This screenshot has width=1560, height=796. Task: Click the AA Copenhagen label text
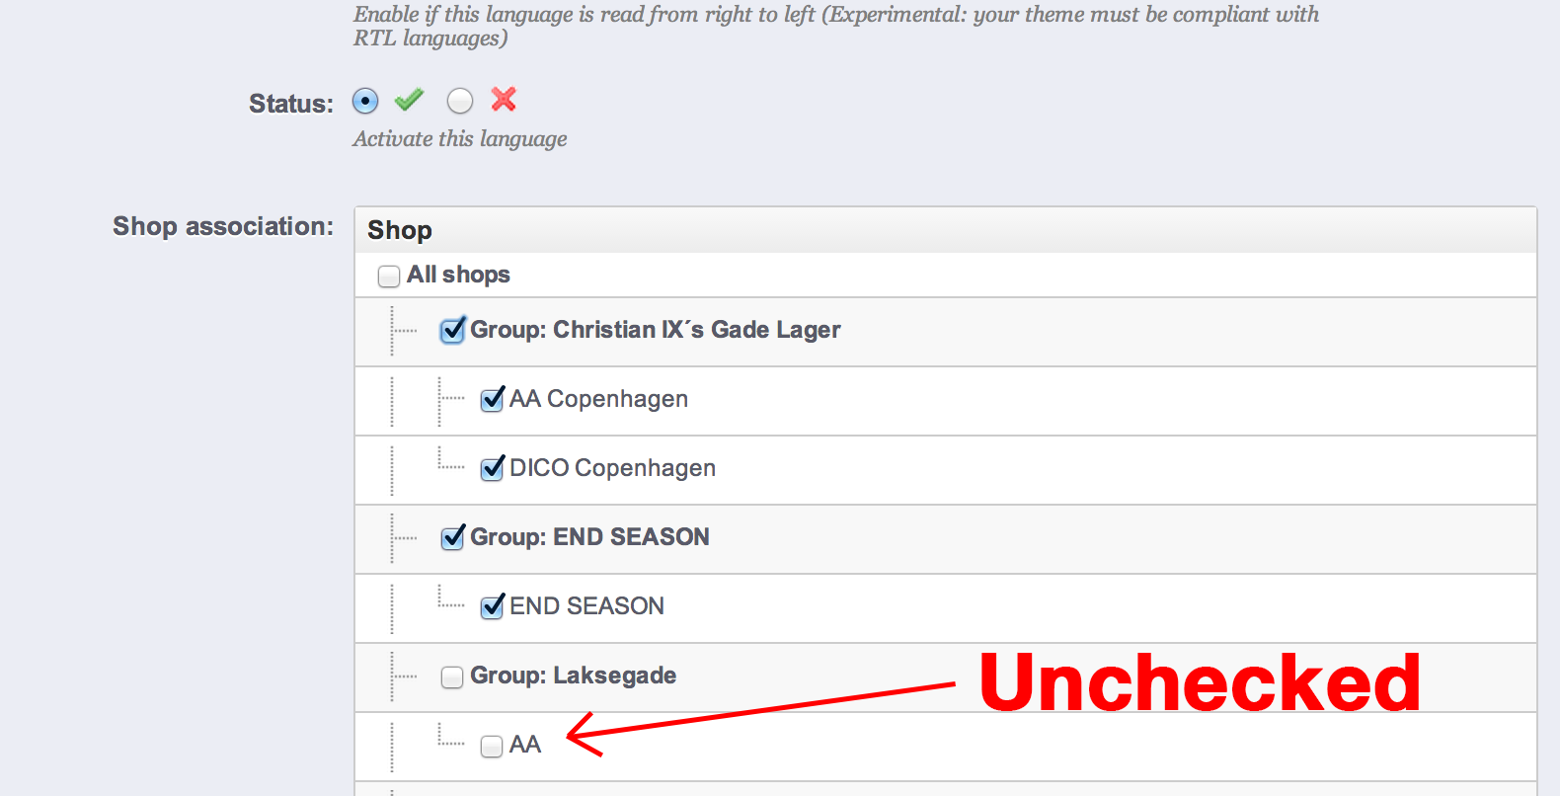[598, 399]
